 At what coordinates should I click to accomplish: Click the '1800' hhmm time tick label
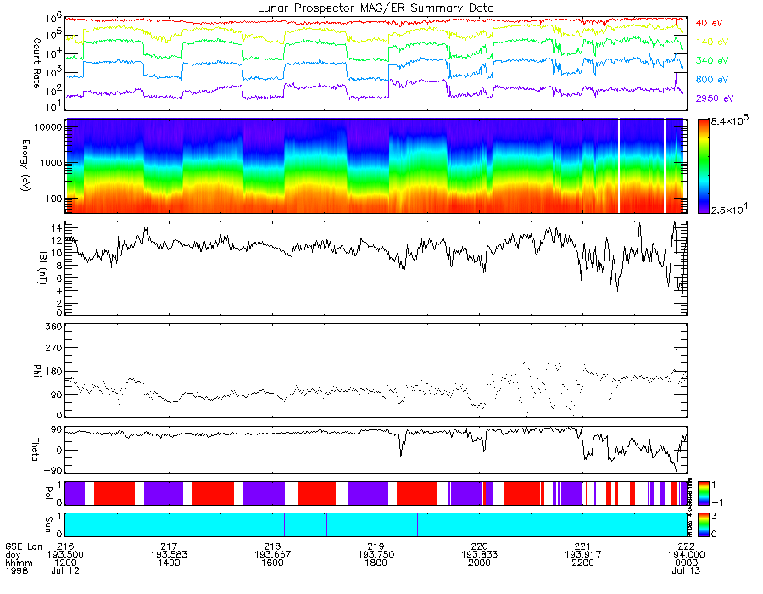coord(376,563)
